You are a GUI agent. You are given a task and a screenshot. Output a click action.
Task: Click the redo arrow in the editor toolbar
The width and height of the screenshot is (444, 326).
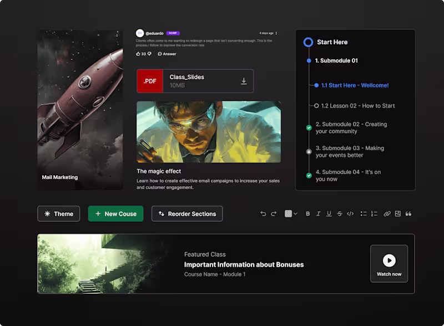tap(274, 213)
